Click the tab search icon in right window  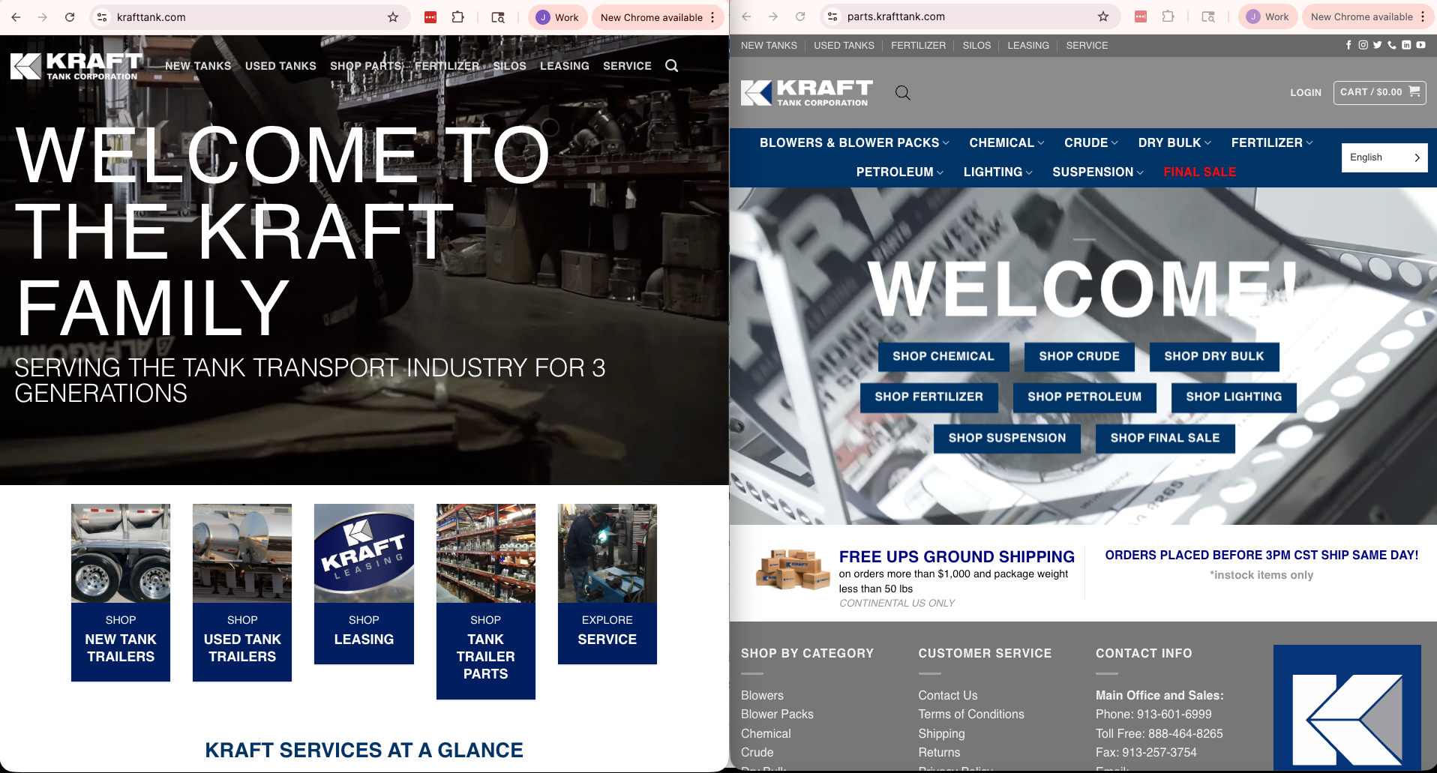[1208, 16]
